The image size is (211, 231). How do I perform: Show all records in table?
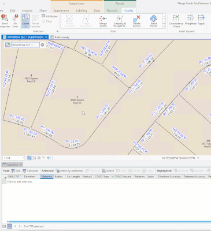click(x=4, y=226)
